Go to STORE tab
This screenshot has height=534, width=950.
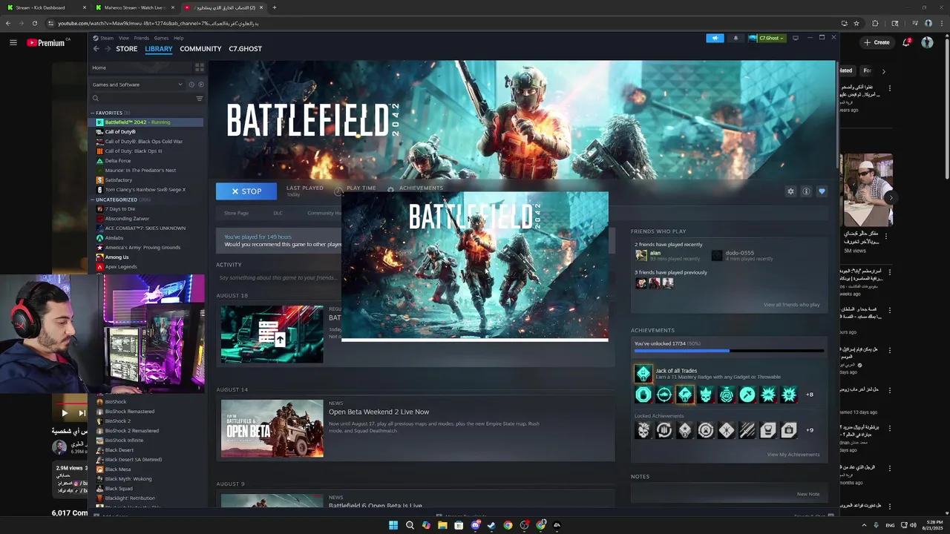point(126,49)
